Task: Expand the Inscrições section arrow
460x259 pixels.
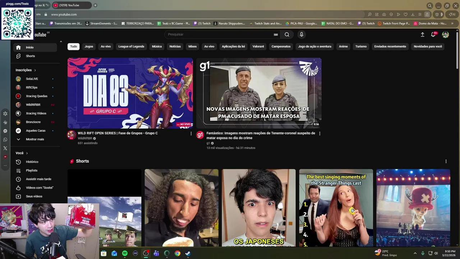Action: (x=35, y=70)
